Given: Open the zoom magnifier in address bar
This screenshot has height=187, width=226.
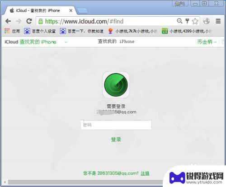Looking at the screenshot, I should (179, 21).
